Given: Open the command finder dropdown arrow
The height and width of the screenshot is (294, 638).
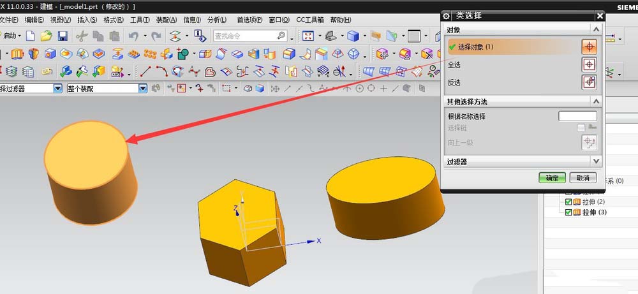Looking at the screenshot, I should click(292, 39).
